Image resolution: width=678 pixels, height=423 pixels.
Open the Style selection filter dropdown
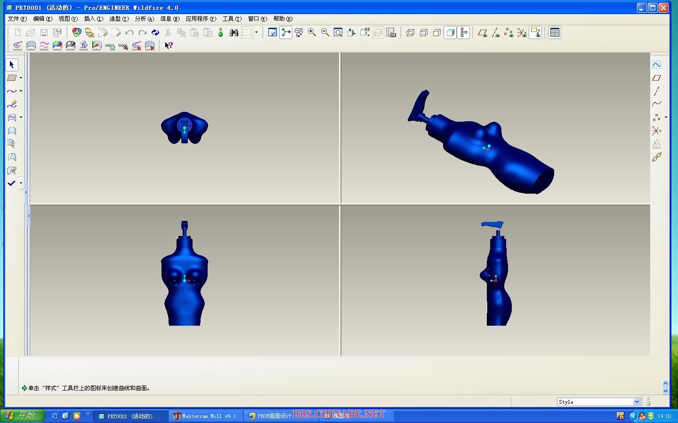pos(637,402)
